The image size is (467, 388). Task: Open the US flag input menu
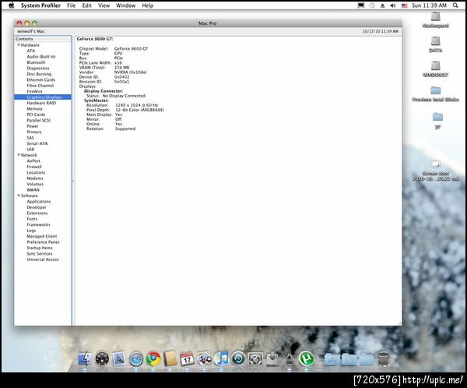[x=404, y=5]
